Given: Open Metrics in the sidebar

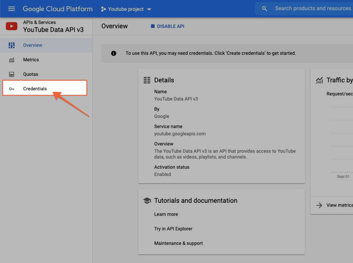Looking at the screenshot, I should (x=46, y=60).
